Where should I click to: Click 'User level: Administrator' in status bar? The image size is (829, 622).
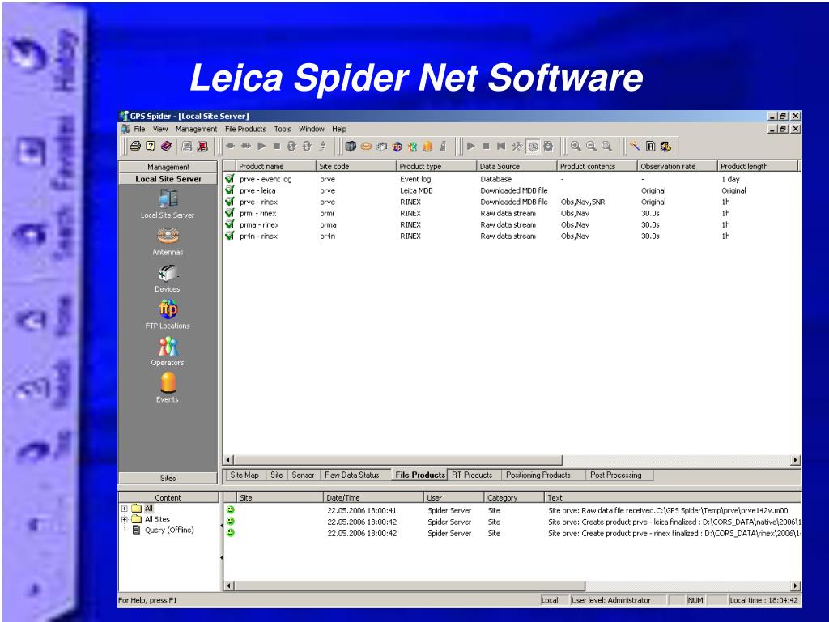(610, 600)
